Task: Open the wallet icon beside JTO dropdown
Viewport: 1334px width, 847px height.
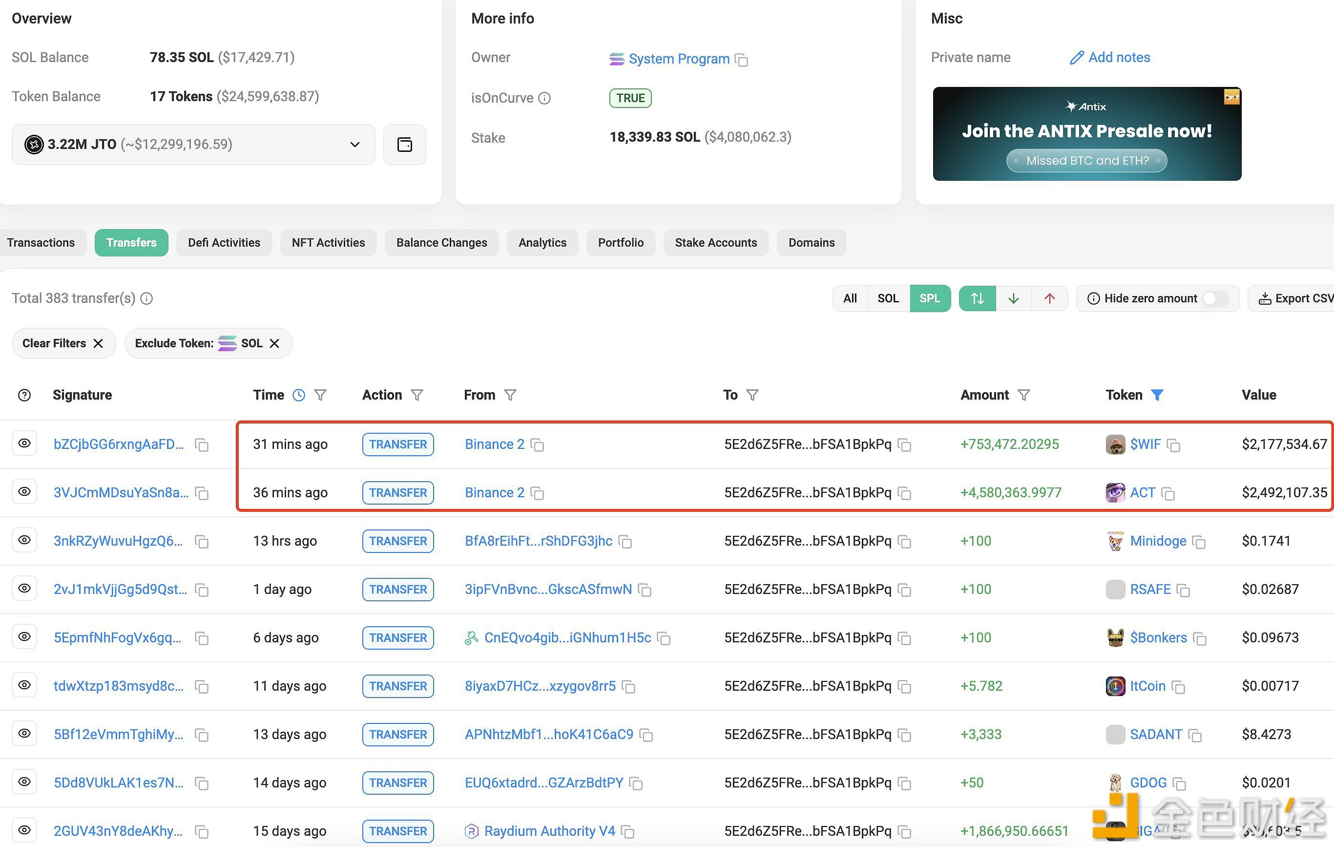Action: pyautogui.click(x=404, y=145)
